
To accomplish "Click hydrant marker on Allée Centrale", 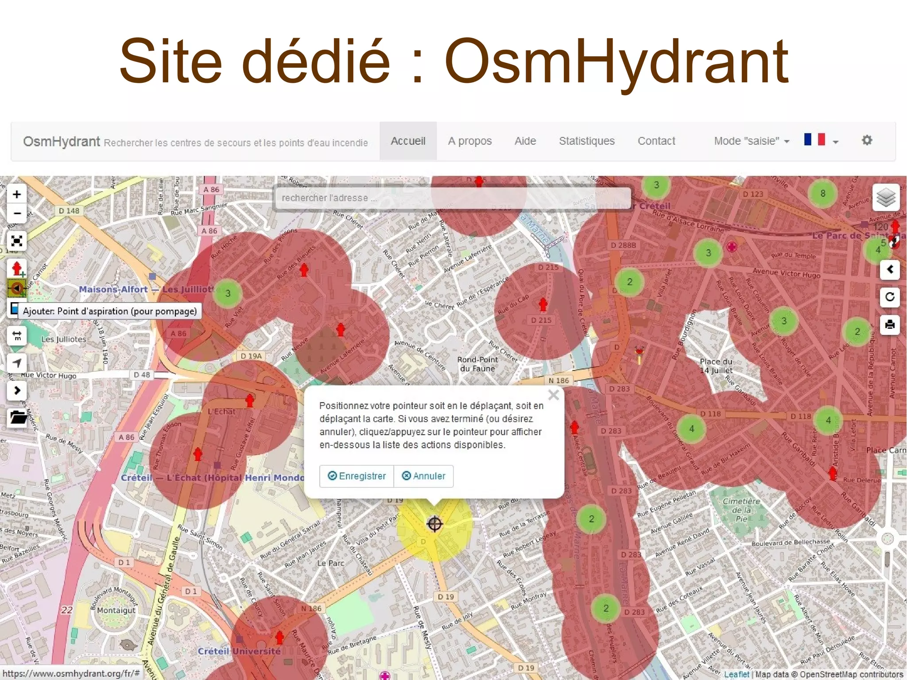I will pyautogui.click(x=574, y=427).
